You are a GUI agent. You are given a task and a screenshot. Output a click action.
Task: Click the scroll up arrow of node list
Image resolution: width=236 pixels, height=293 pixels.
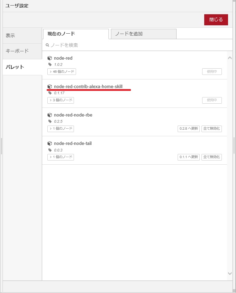click(x=230, y=58)
